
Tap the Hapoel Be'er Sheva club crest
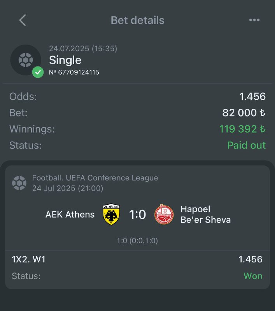164,215
